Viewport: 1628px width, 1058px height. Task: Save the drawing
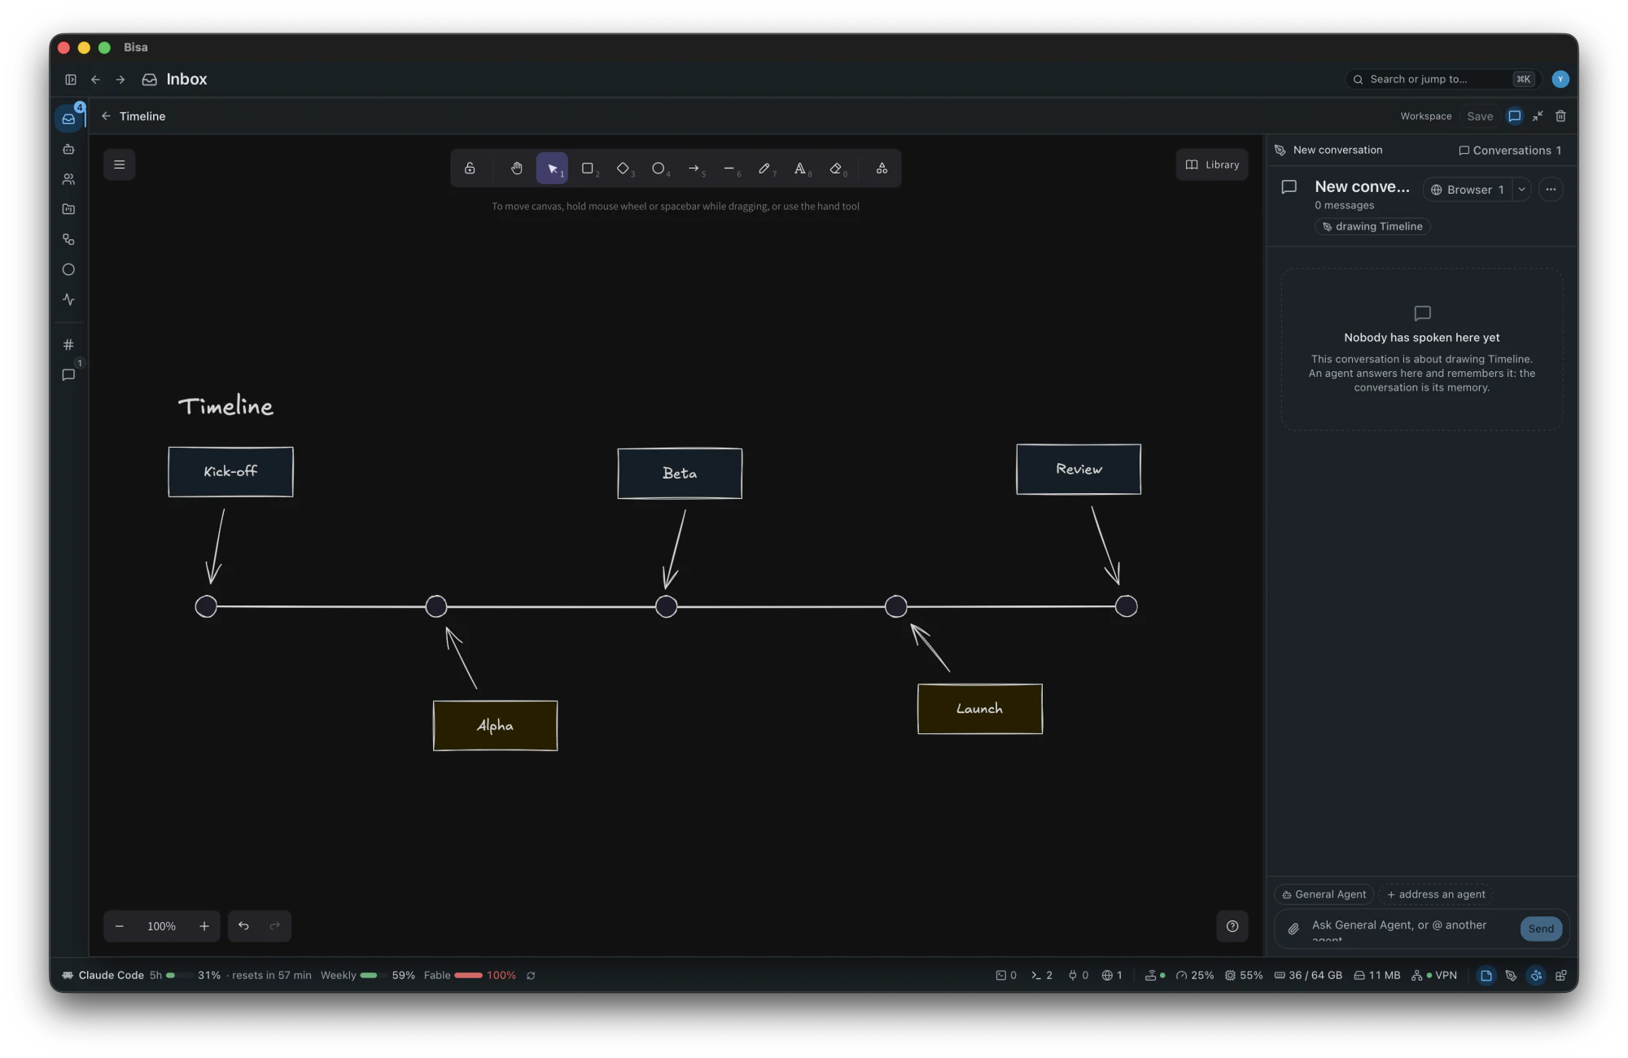click(1480, 116)
